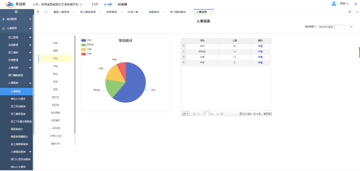Open the page size dropdown showing 20
360x171 pixels.
[186, 113]
